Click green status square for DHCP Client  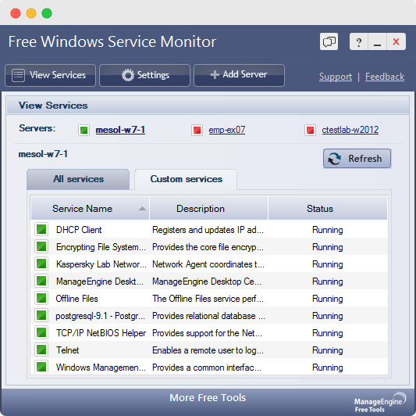[41, 229]
